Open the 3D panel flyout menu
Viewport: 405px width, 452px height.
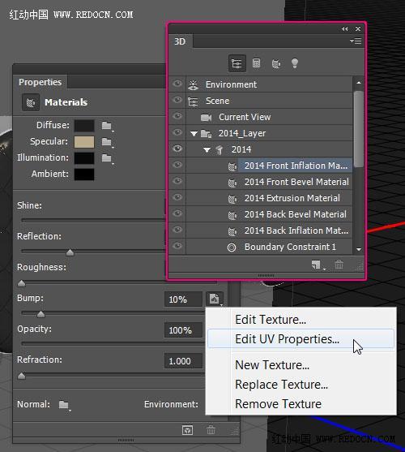coord(356,41)
